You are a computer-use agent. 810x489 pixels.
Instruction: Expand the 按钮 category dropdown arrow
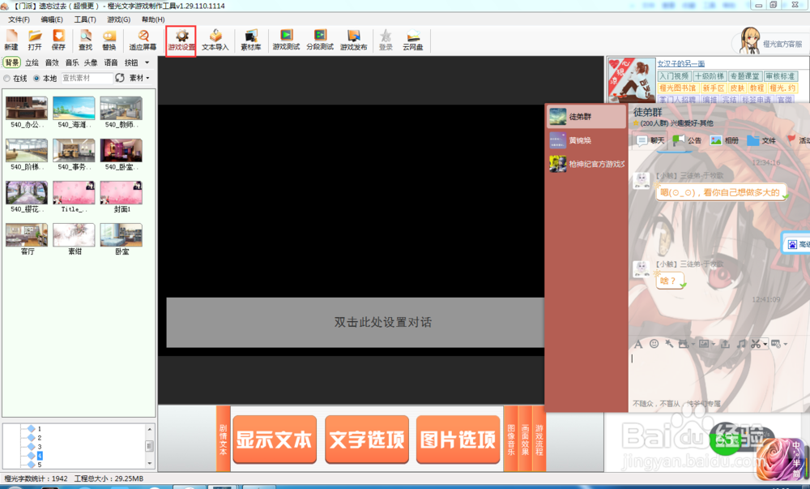pyautogui.click(x=145, y=64)
